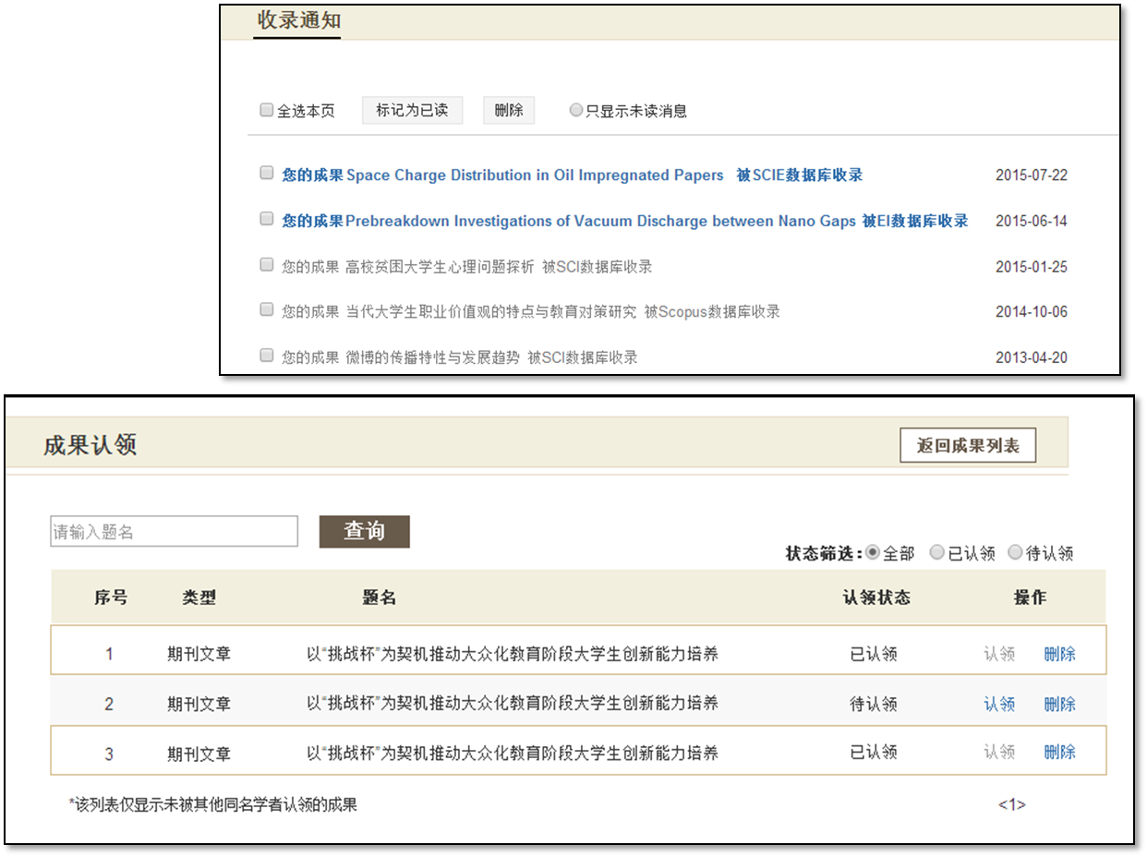Open the Prebreakdown Investigations of Vacuum Discharge notification

(x=624, y=221)
